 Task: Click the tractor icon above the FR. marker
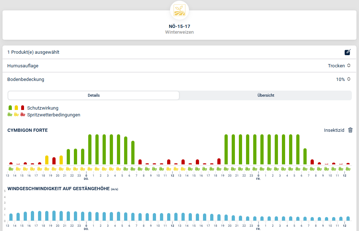click(x=262, y=169)
